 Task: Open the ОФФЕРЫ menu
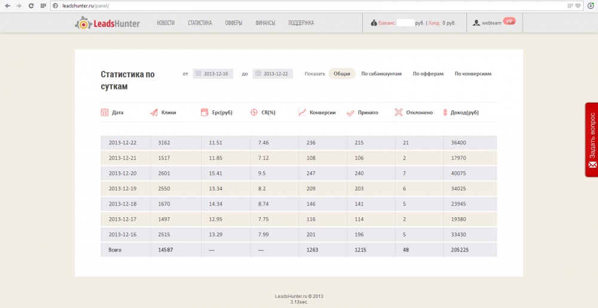click(x=233, y=23)
